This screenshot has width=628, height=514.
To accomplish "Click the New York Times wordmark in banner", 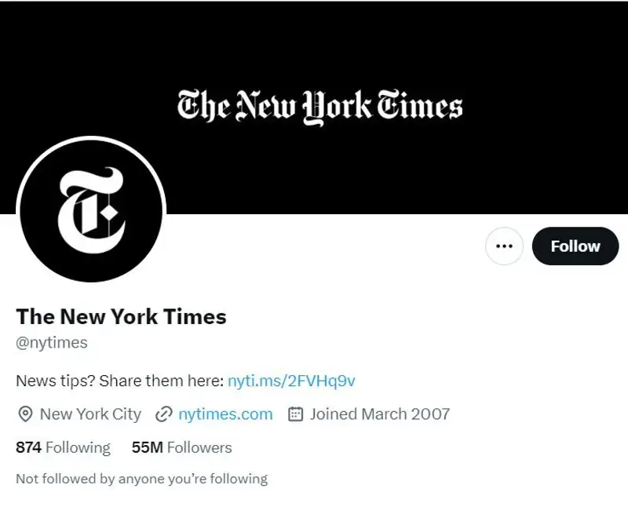I will coord(319,106).
